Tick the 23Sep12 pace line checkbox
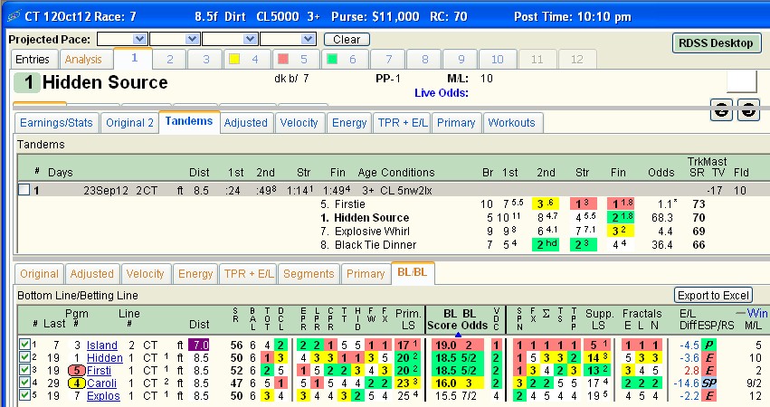 click(24, 190)
